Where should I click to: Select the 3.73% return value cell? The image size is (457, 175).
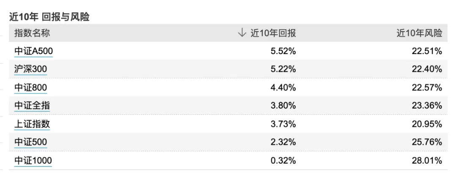pyautogui.click(x=283, y=124)
